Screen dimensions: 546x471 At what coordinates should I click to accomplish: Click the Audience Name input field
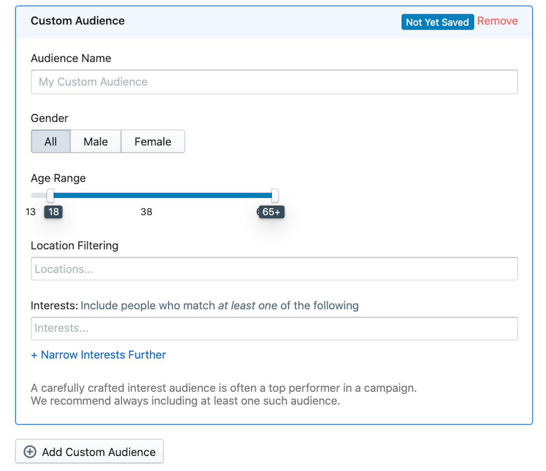point(274,82)
